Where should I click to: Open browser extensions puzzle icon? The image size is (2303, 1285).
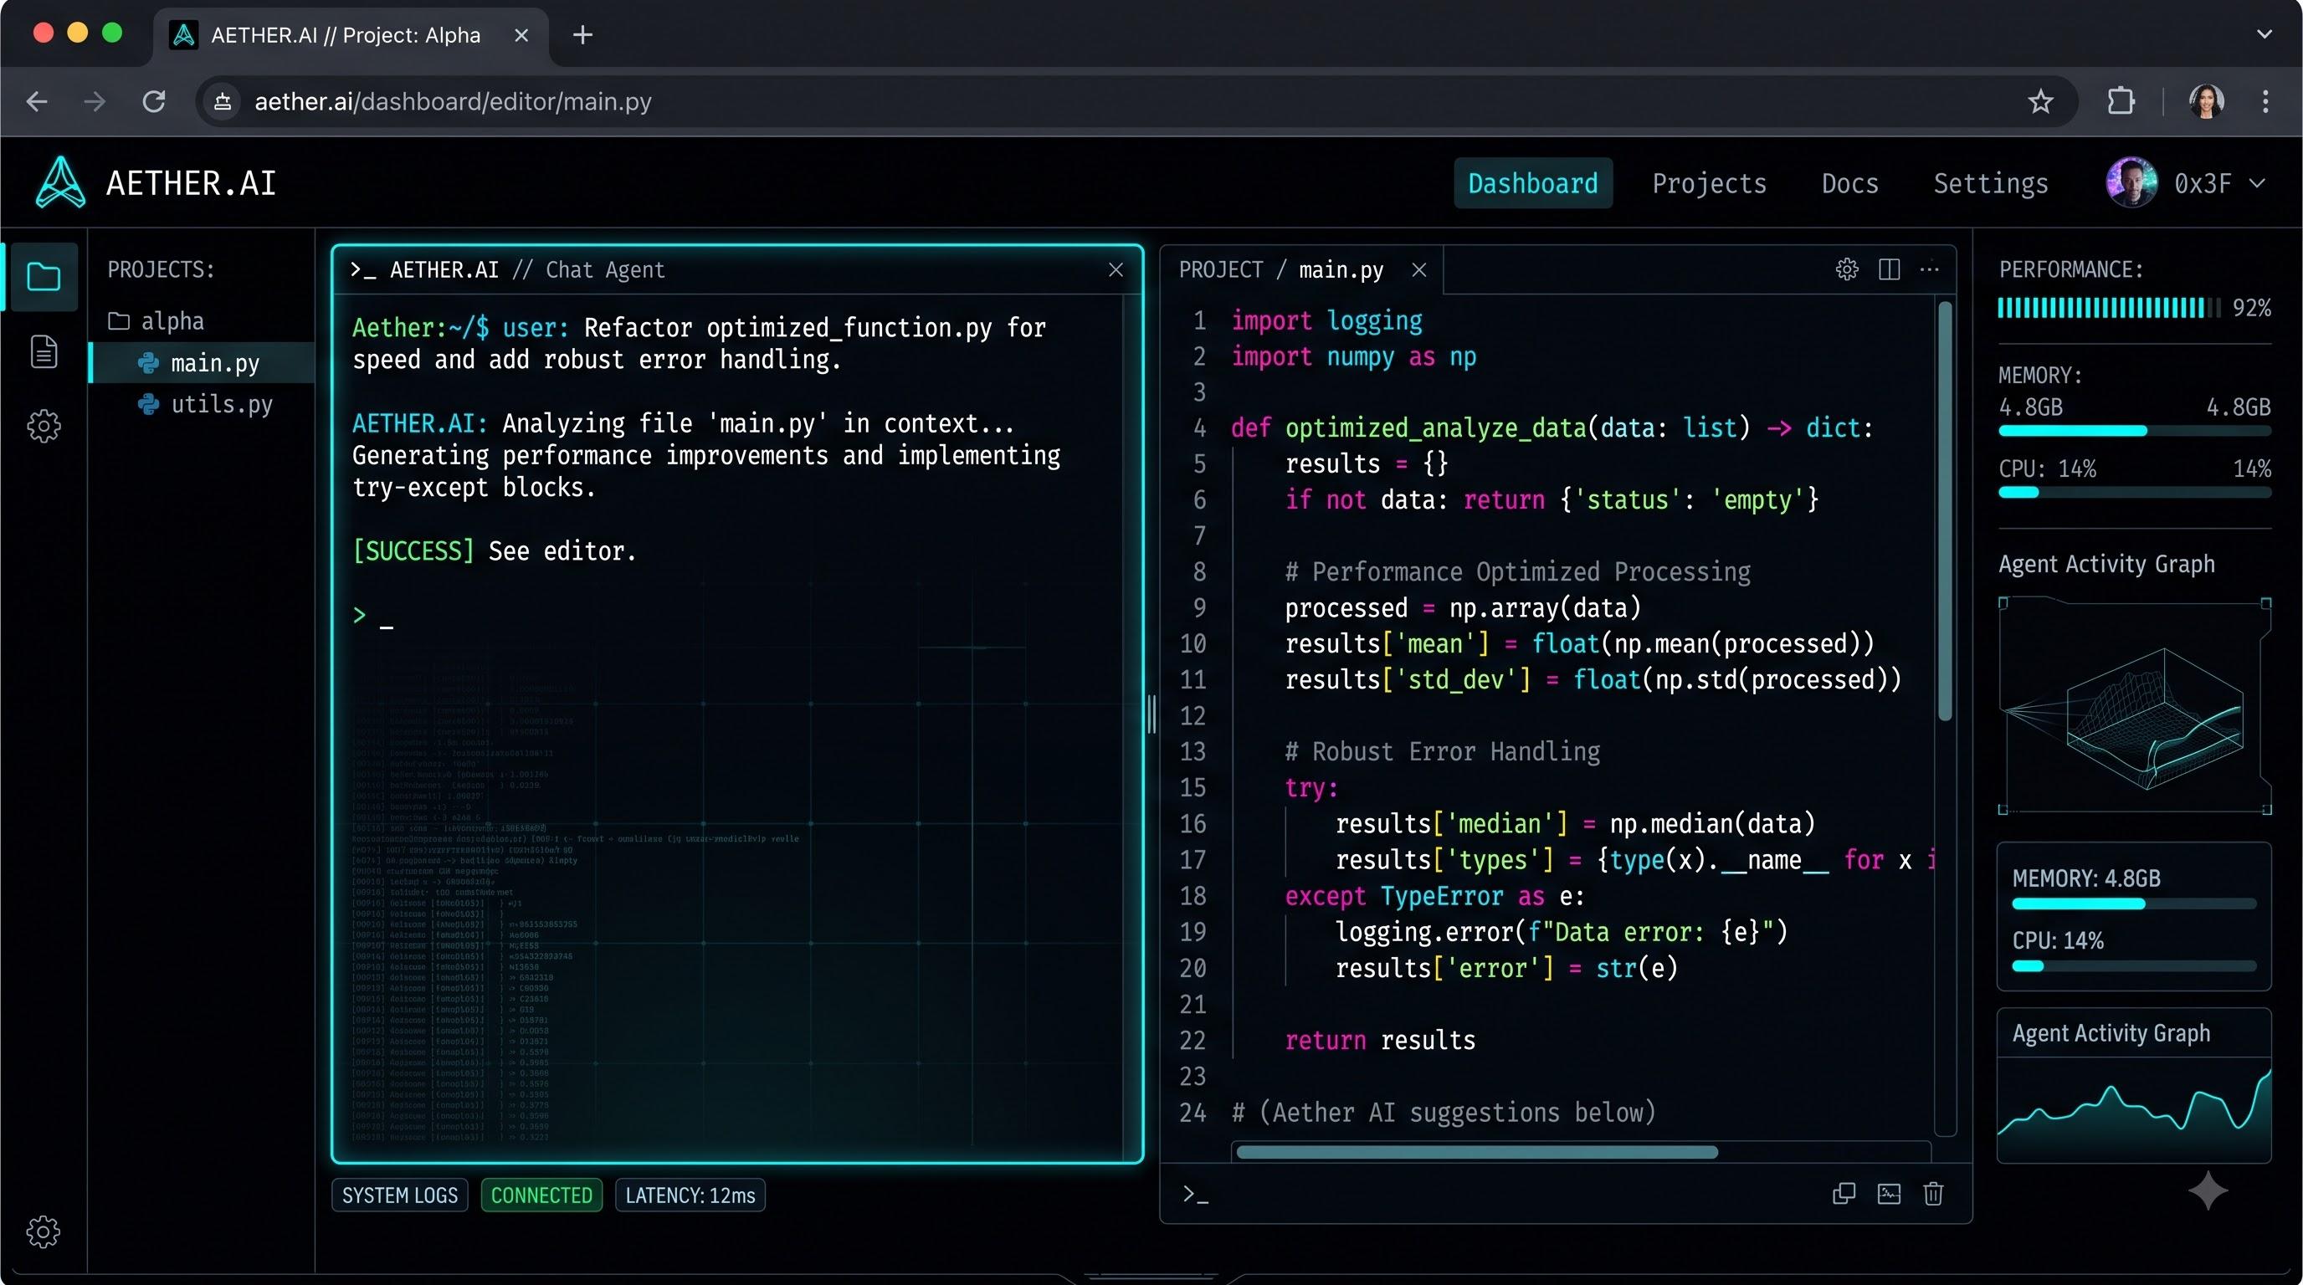click(x=2121, y=101)
